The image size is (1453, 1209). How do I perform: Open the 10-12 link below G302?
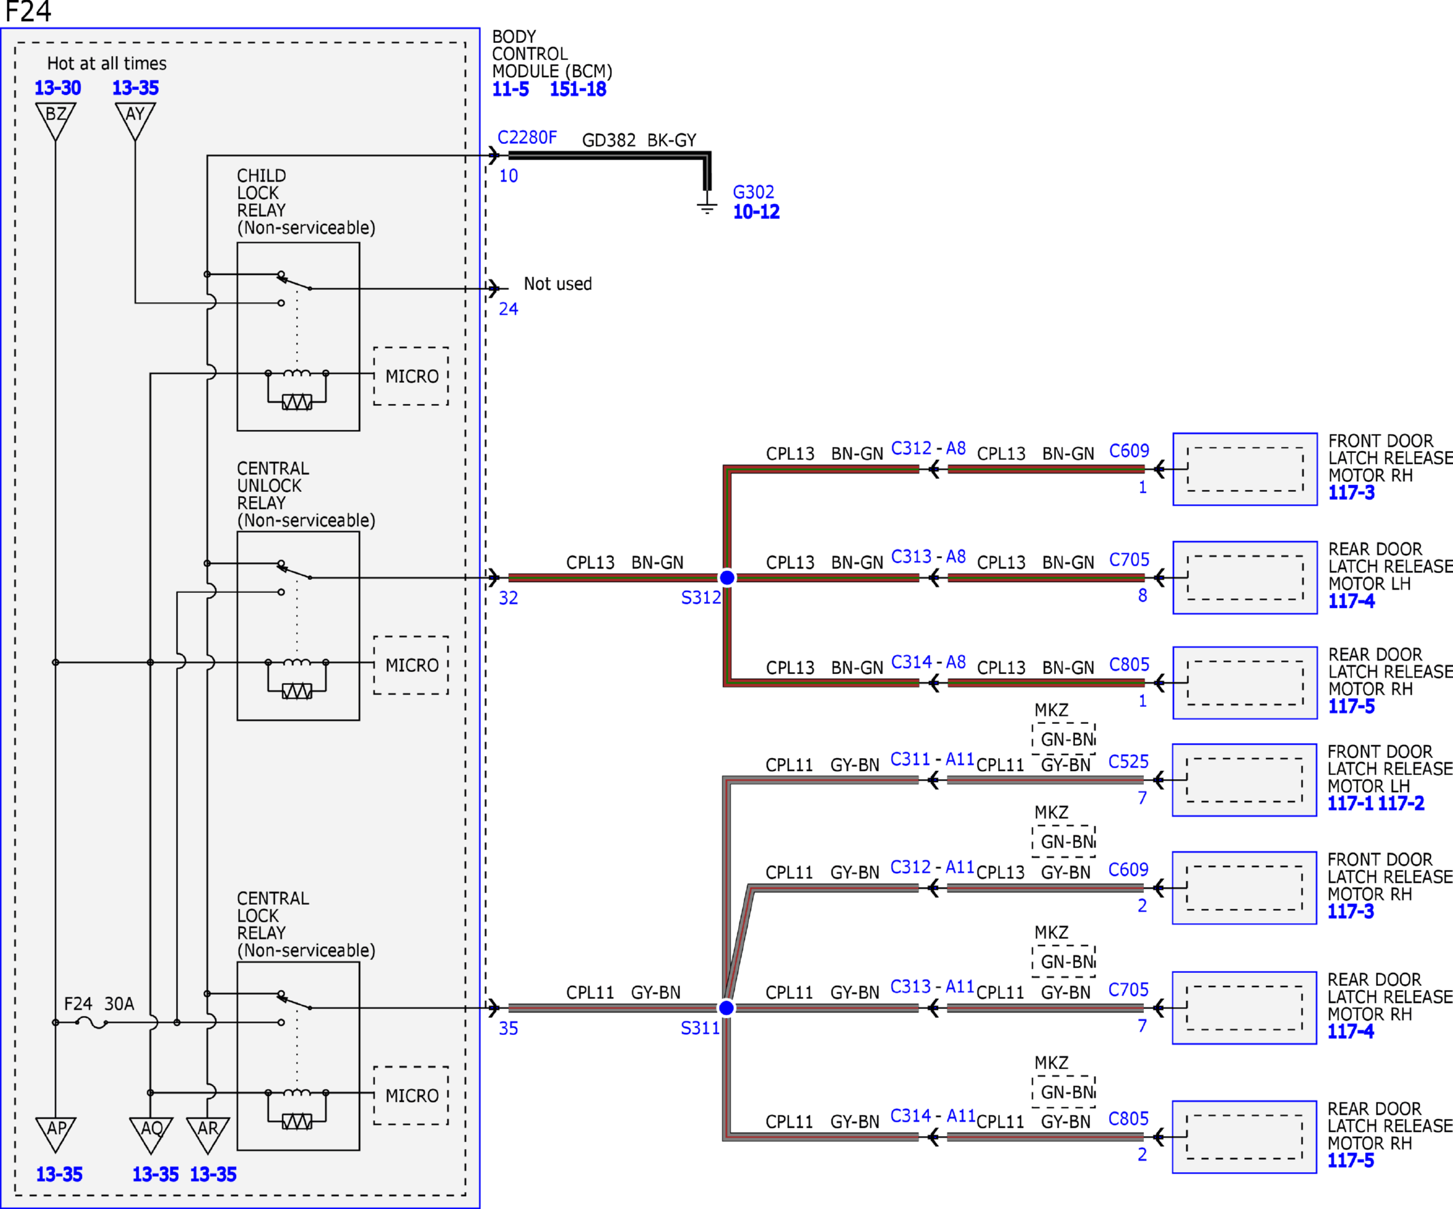757,212
